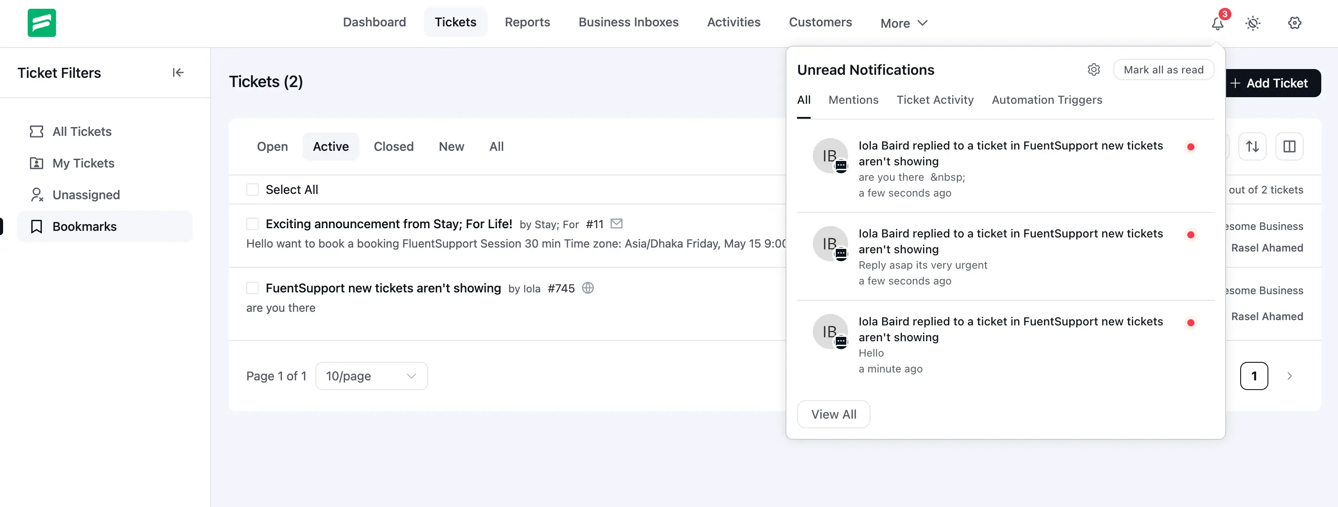Image resolution: width=1338 pixels, height=507 pixels.
Task: Click the Bookmarks bookmark icon
Action: pyautogui.click(x=37, y=226)
